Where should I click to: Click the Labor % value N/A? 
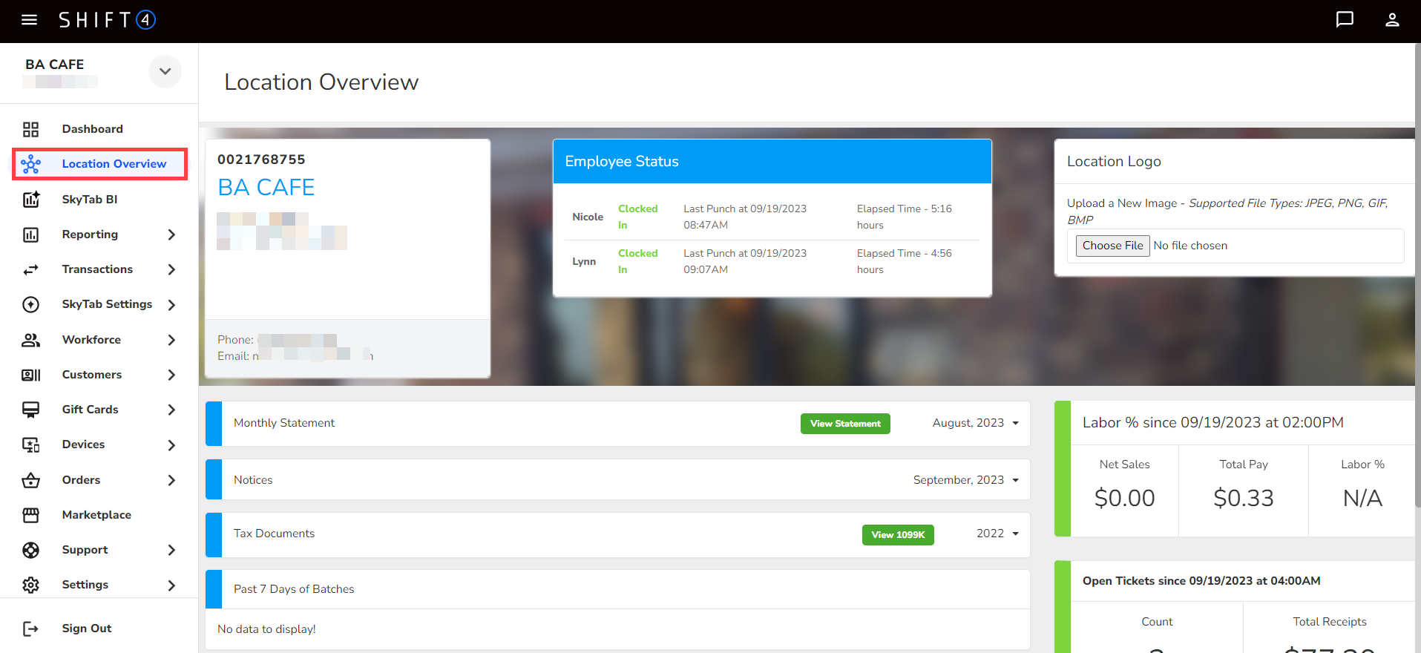[1362, 498]
